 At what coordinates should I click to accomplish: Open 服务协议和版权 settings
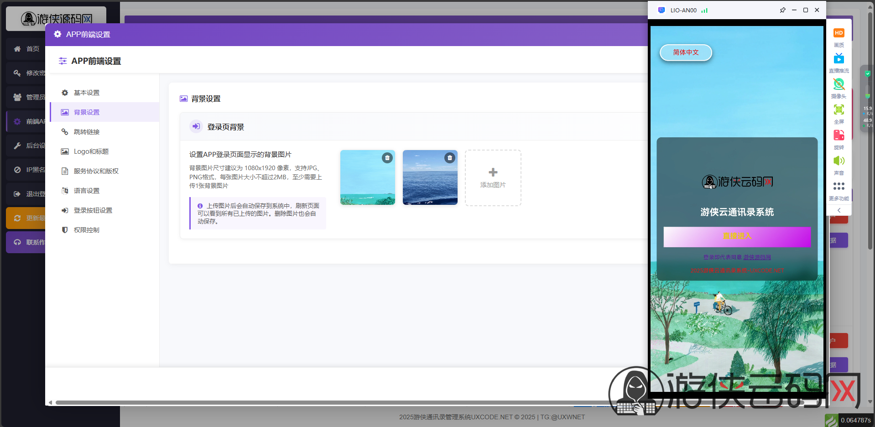pyautogui.click(x=104, y=171)
